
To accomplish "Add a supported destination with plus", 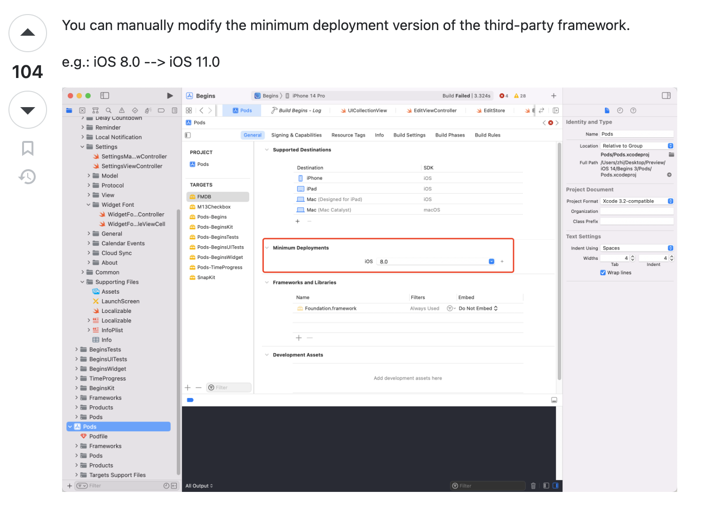I will (x=297, y=221).
